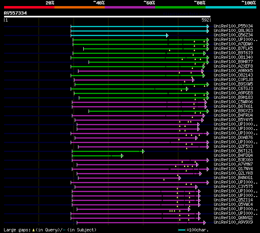Click the purple arrowhead on the B5Y4Y5 row
This screenshot has width=260, height=233.
(203, 120)
